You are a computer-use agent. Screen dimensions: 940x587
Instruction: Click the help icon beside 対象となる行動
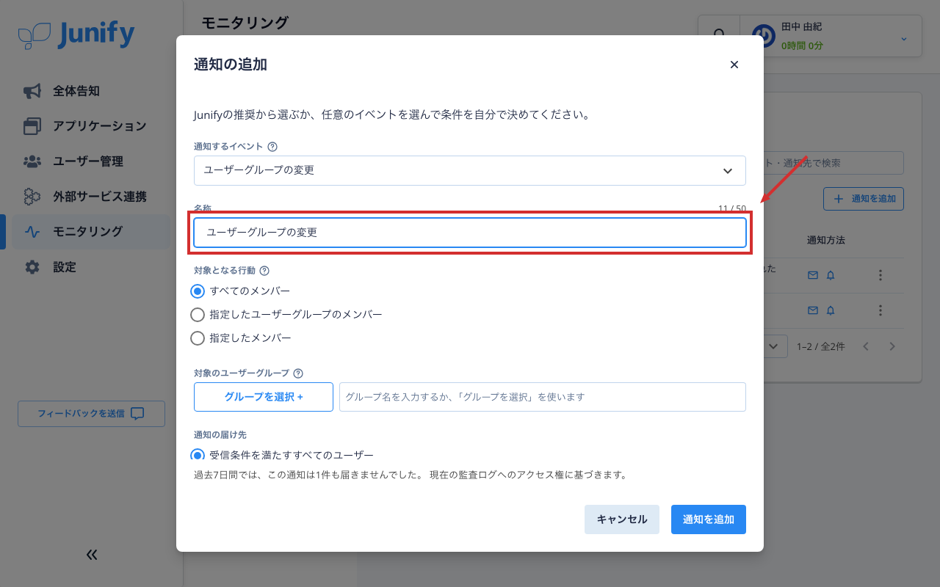pyautogui.click(x=264, y=271)
